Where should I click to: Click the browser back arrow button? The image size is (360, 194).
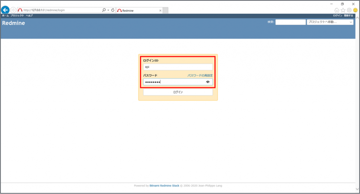pos(5,10)
